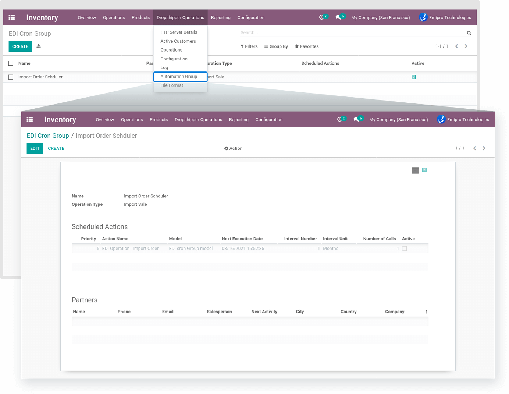This screenshot has width=509, height=394.
Task: Go to the next record using the right arrow in form view
Action: click(484, 148)
